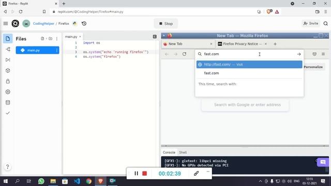Select Firefox New Tab tab
This screenshot has height=186, width=331.
[x=188, y=44]
